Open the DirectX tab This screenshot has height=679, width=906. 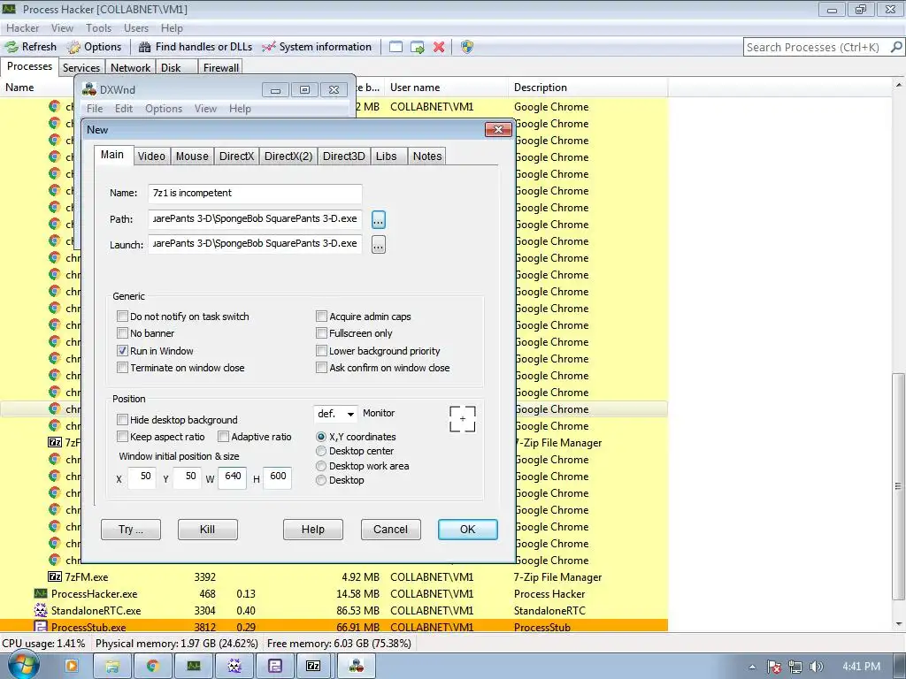(236, 156)
